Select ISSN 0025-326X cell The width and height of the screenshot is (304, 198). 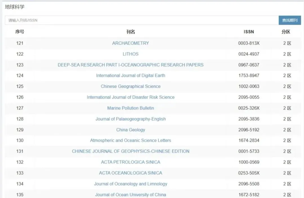[249, 108]
